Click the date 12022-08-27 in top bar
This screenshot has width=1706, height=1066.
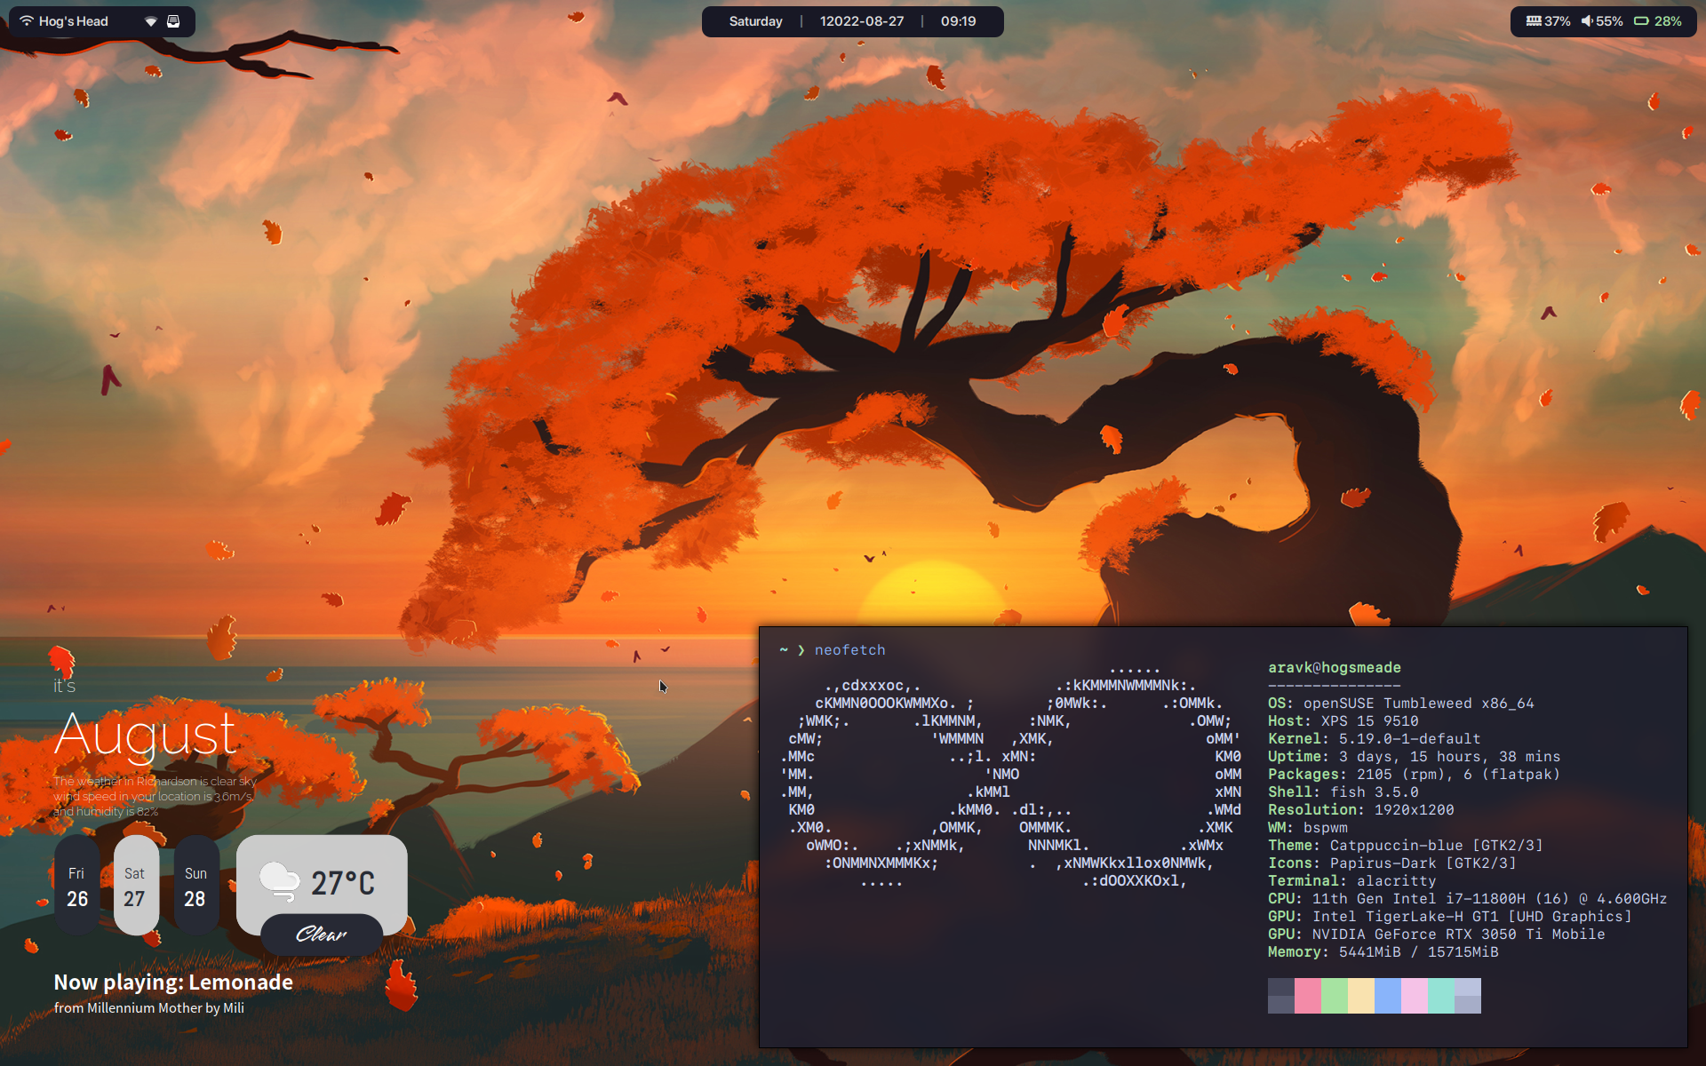(861, 21)
